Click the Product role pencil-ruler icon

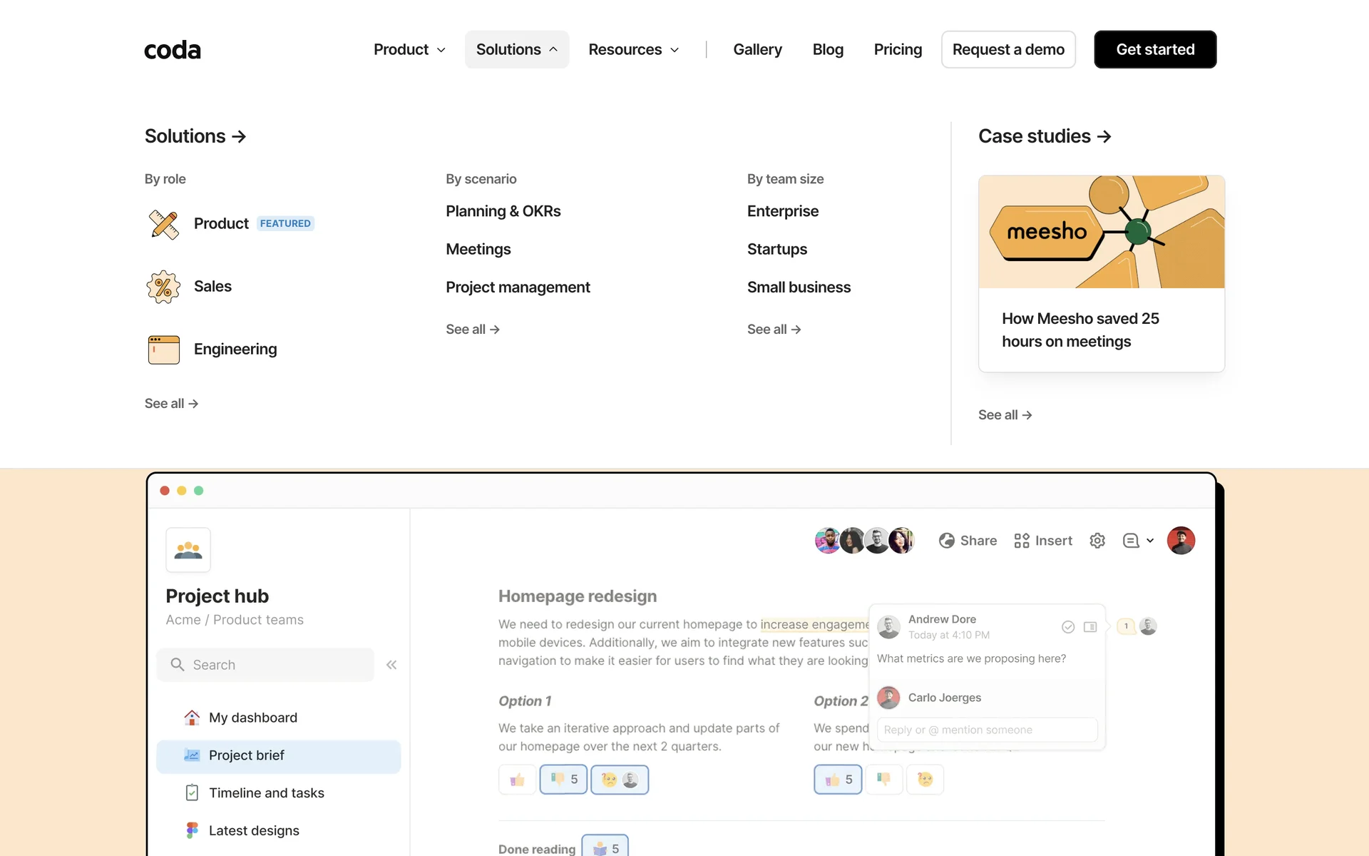[x=163, y=224]
